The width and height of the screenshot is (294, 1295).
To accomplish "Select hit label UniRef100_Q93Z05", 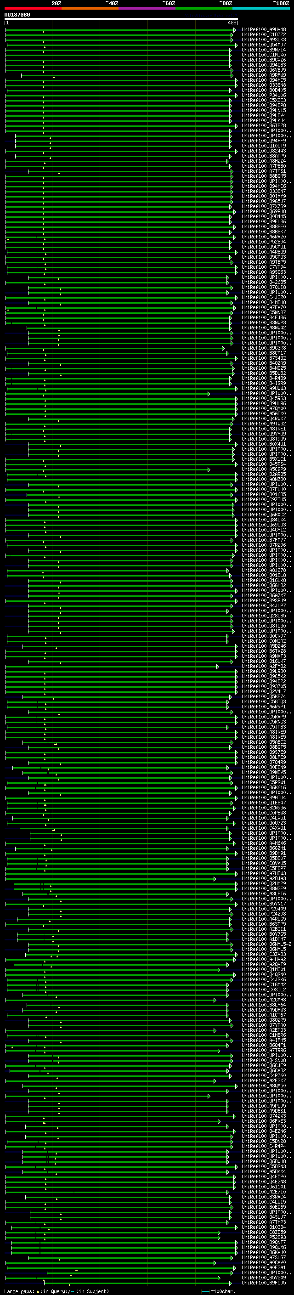I will pos(264,687).
